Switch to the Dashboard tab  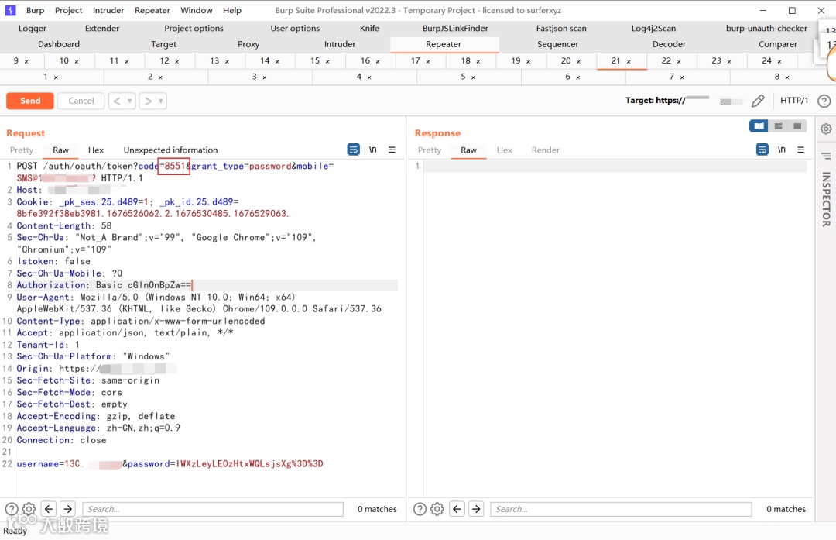59,44
